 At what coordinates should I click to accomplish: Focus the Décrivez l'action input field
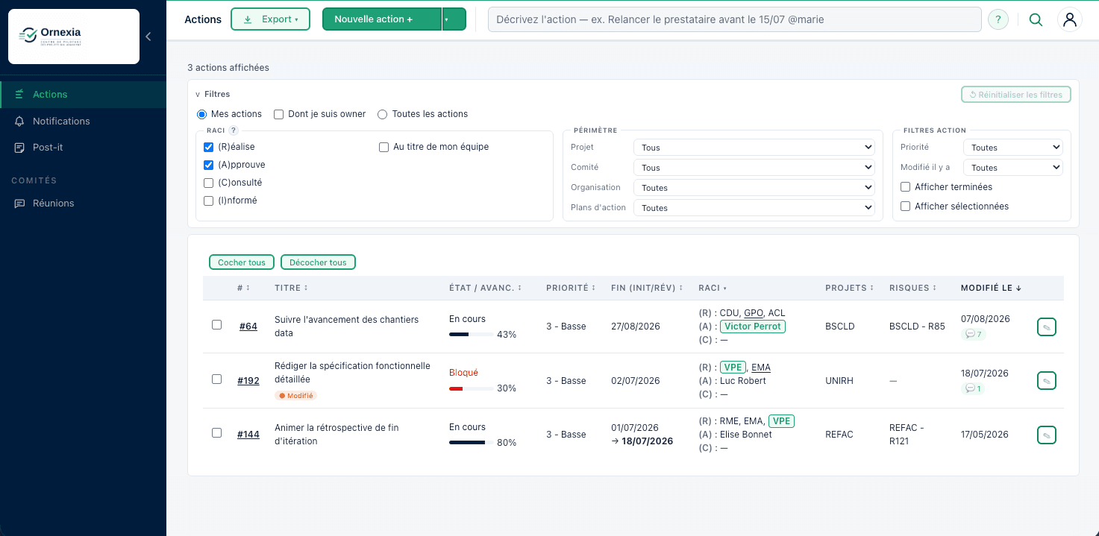click(x=735, y=19)
